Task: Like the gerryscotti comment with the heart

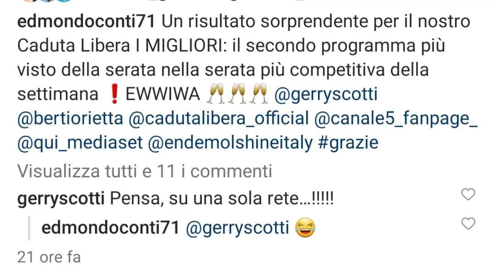Action: 468,194
